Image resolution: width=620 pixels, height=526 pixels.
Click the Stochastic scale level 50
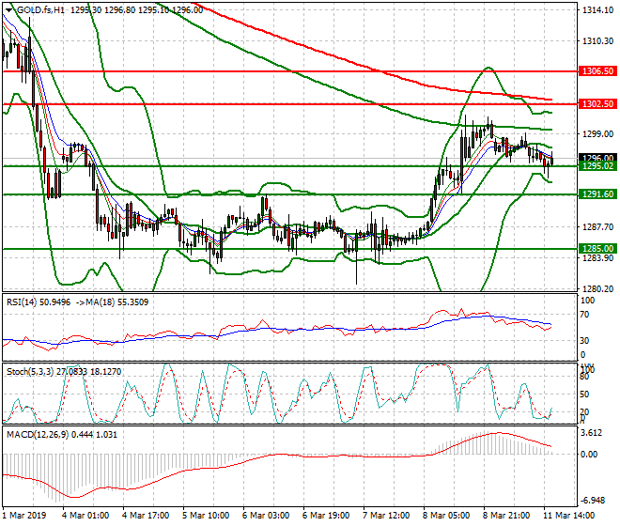pyautogui.click(x=584, y=394)
